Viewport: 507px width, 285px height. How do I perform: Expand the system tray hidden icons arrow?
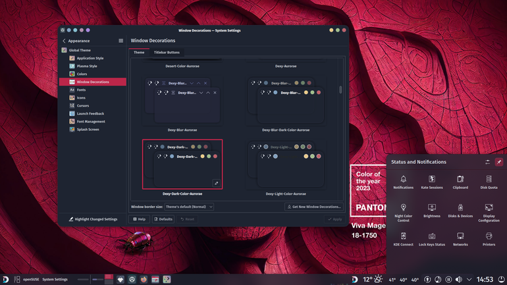(469, 280)
